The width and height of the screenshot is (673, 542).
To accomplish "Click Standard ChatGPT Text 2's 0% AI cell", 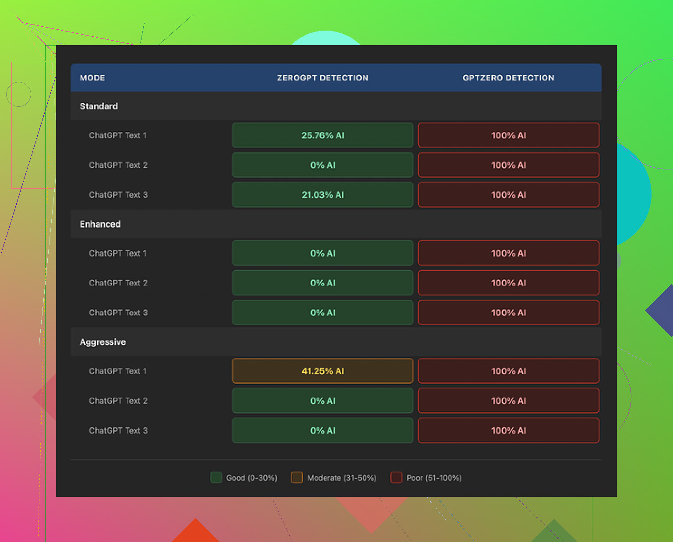I will [322, 165].
